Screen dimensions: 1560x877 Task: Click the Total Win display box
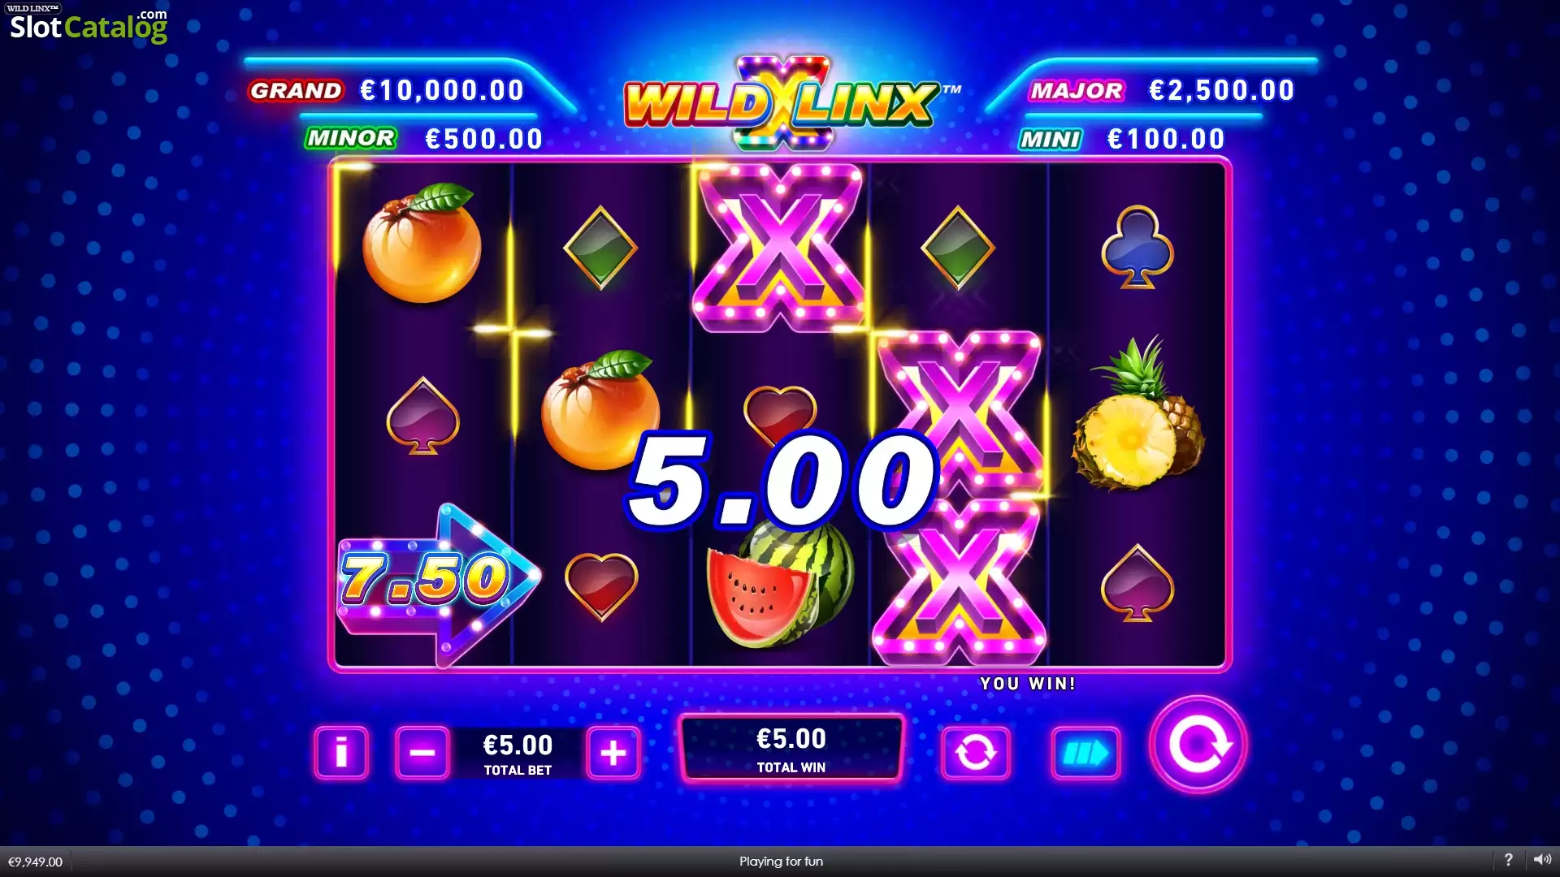(x=791, y=749)
